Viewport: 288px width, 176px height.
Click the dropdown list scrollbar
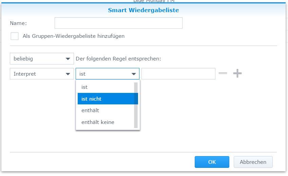[x=136, y=105]
